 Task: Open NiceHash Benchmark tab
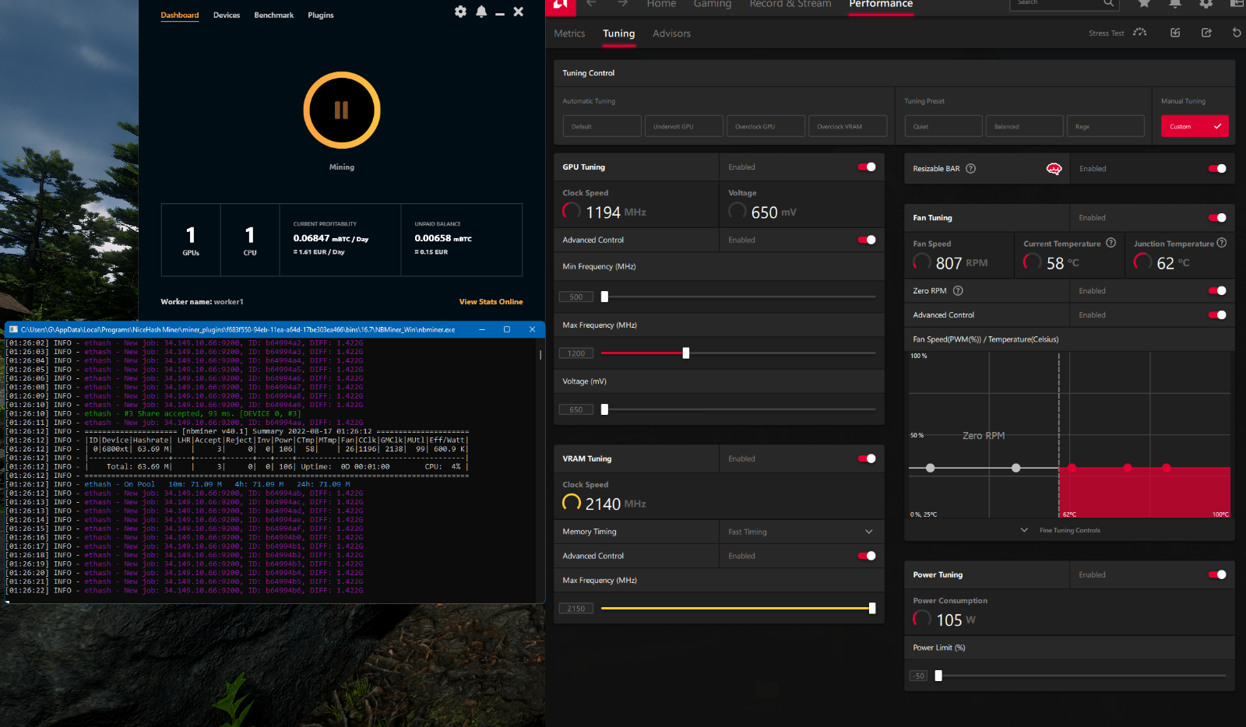pos(274,15)
